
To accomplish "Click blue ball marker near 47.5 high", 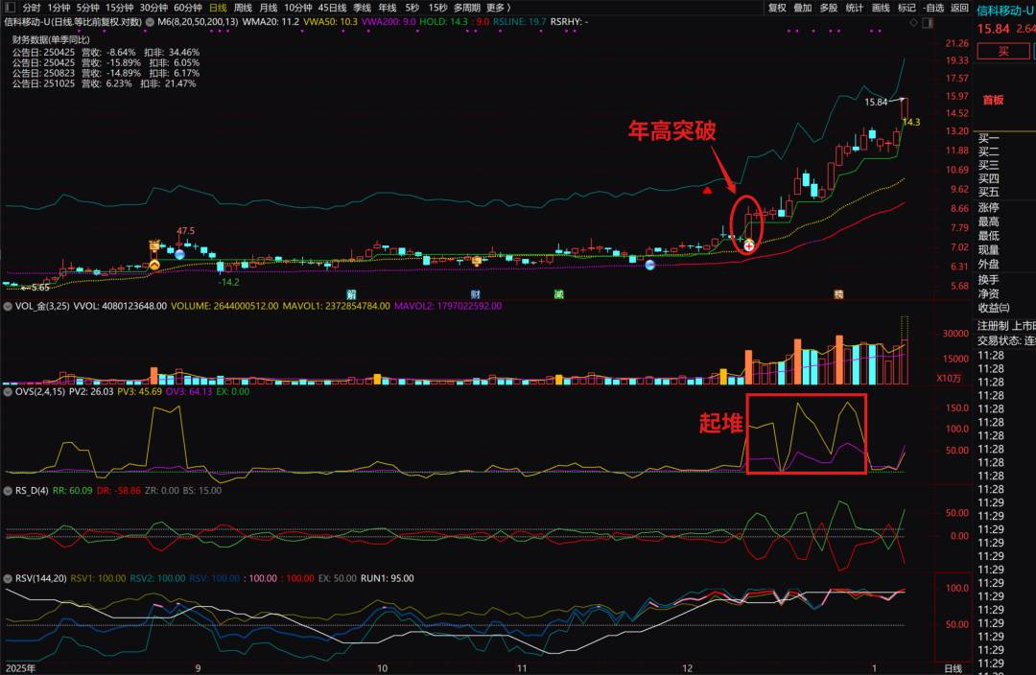I will [x=179, y=254].
